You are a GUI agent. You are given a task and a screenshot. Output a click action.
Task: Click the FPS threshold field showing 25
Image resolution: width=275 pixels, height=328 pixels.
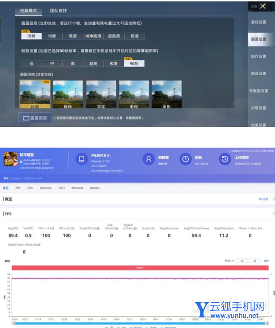click(254, 261)
